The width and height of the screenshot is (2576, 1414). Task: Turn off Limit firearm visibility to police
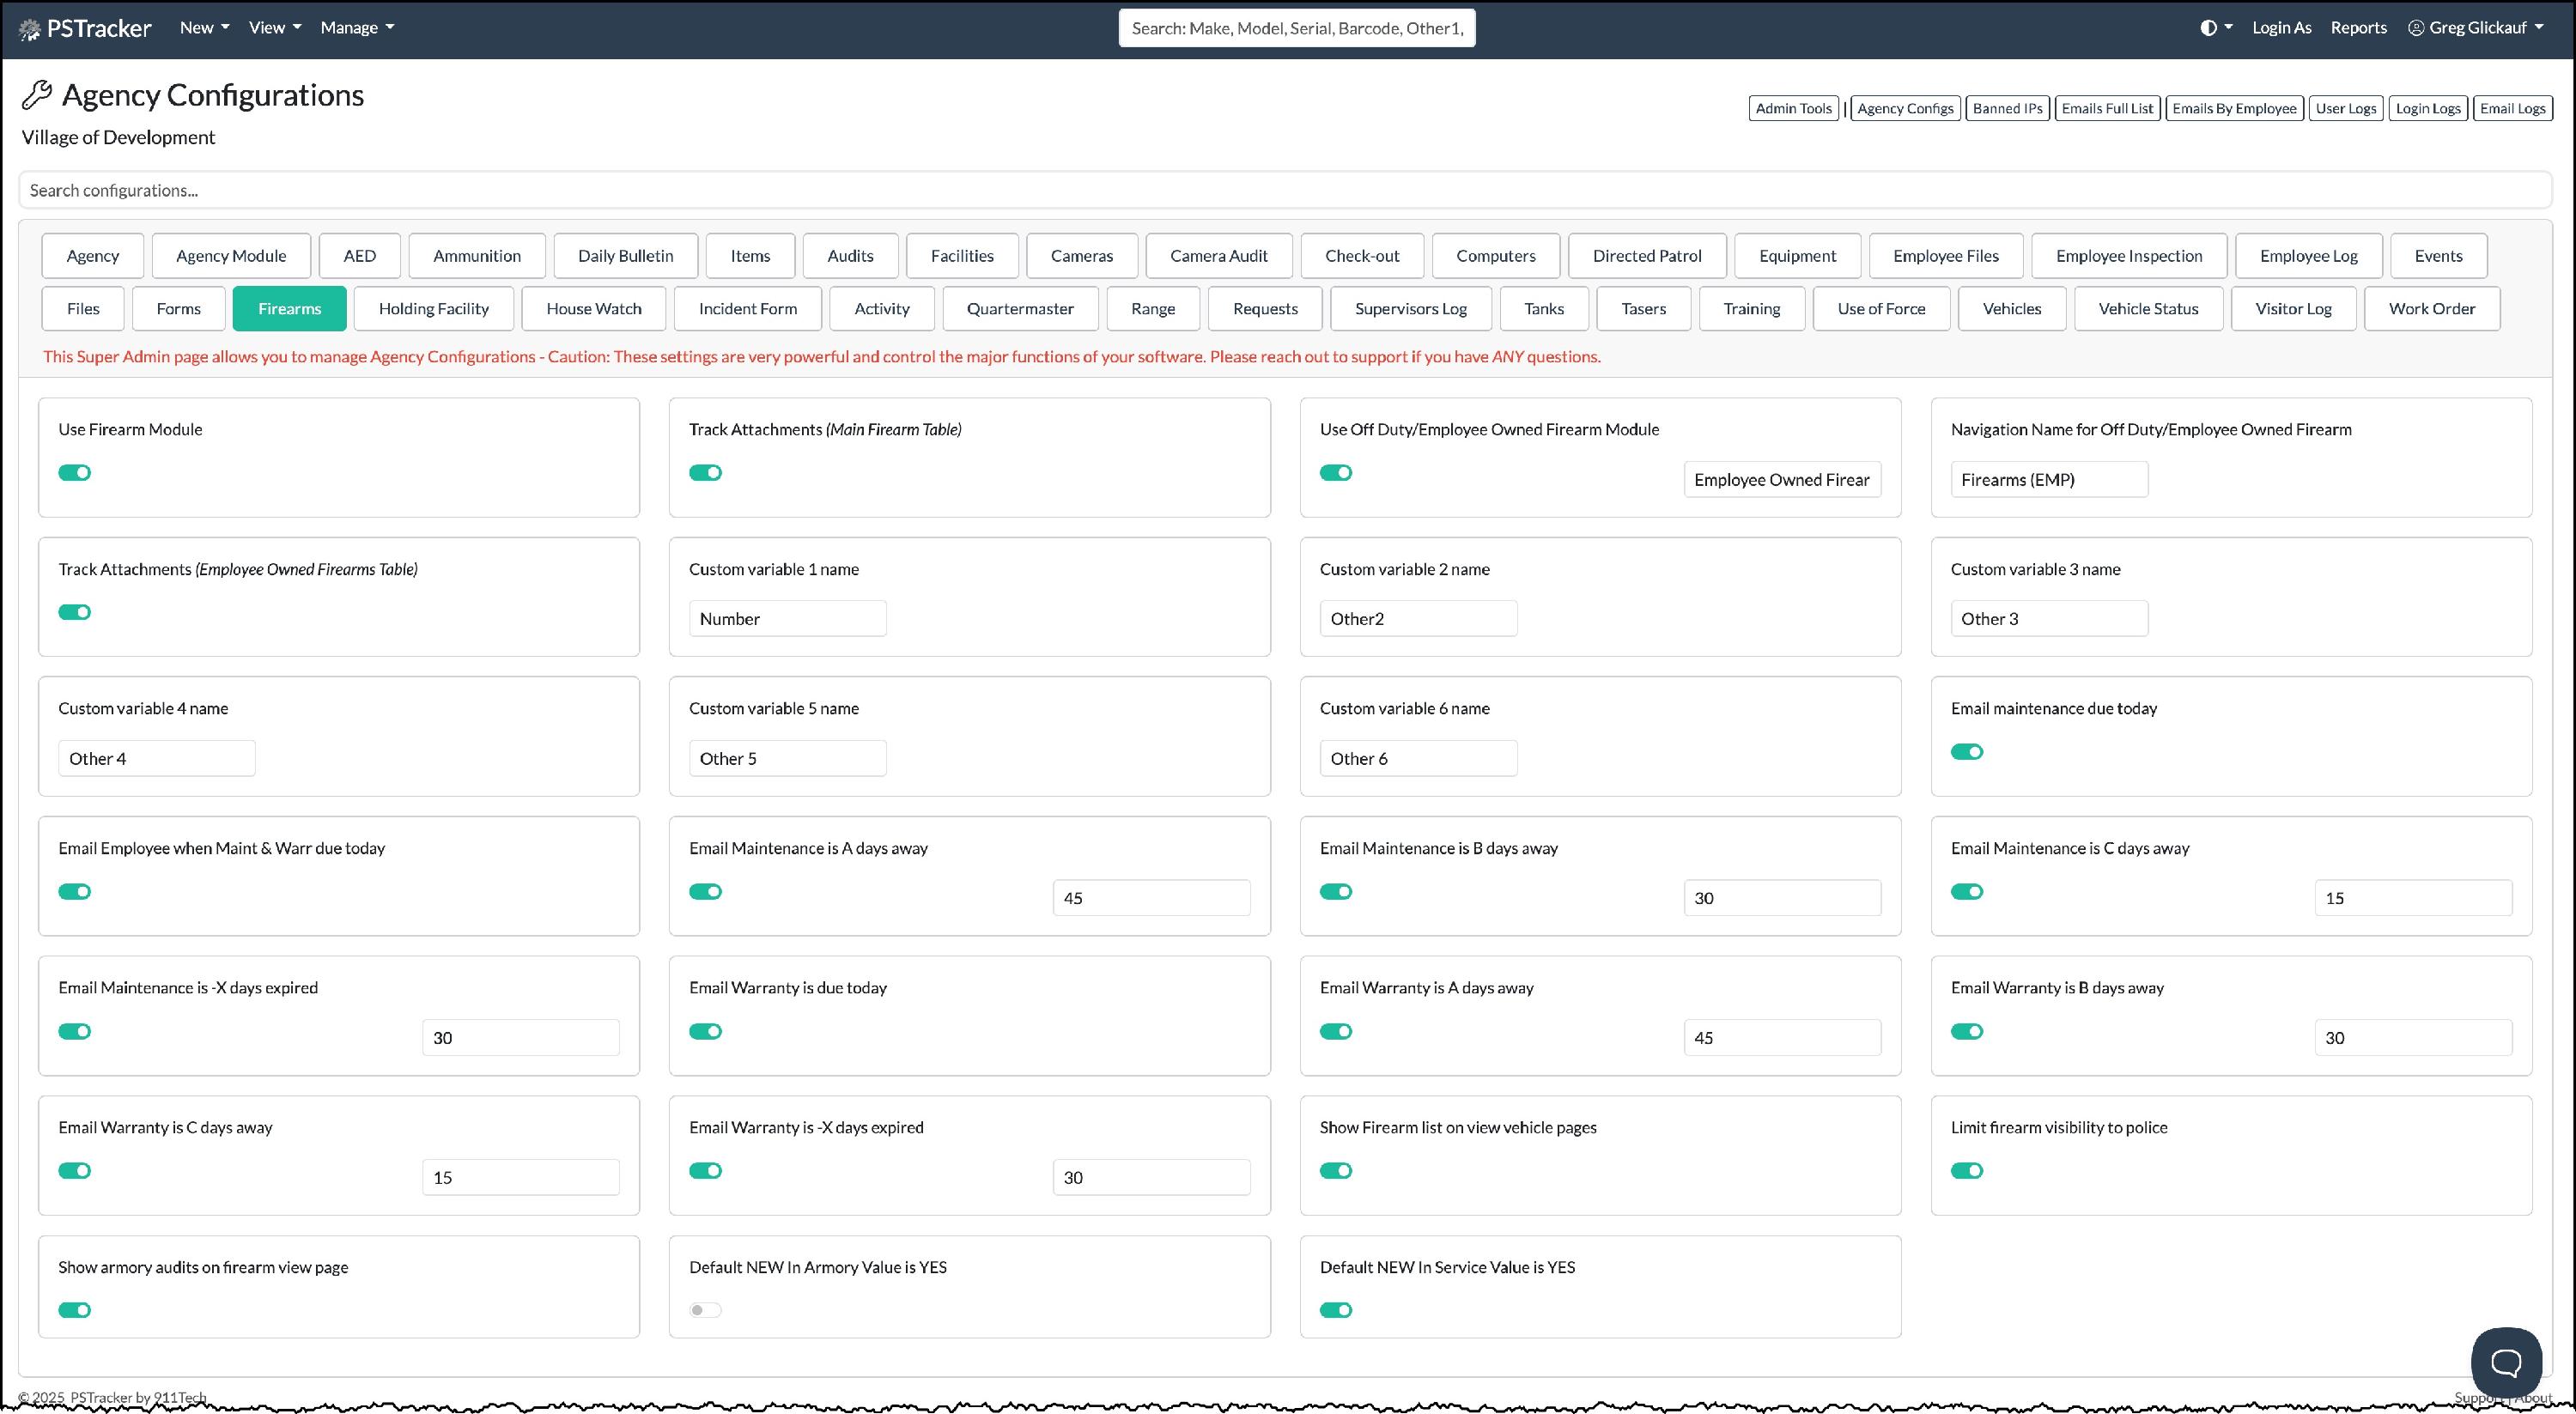[1966, 1171]
